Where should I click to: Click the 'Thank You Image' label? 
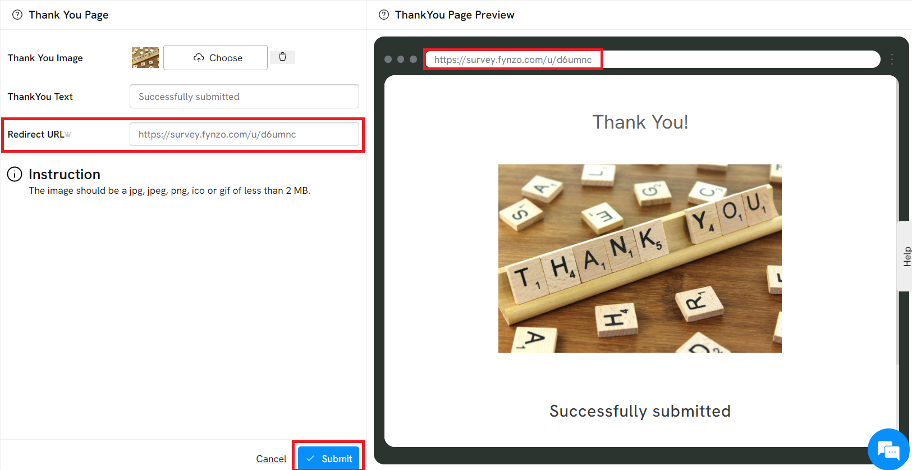(x=45, y=58)
